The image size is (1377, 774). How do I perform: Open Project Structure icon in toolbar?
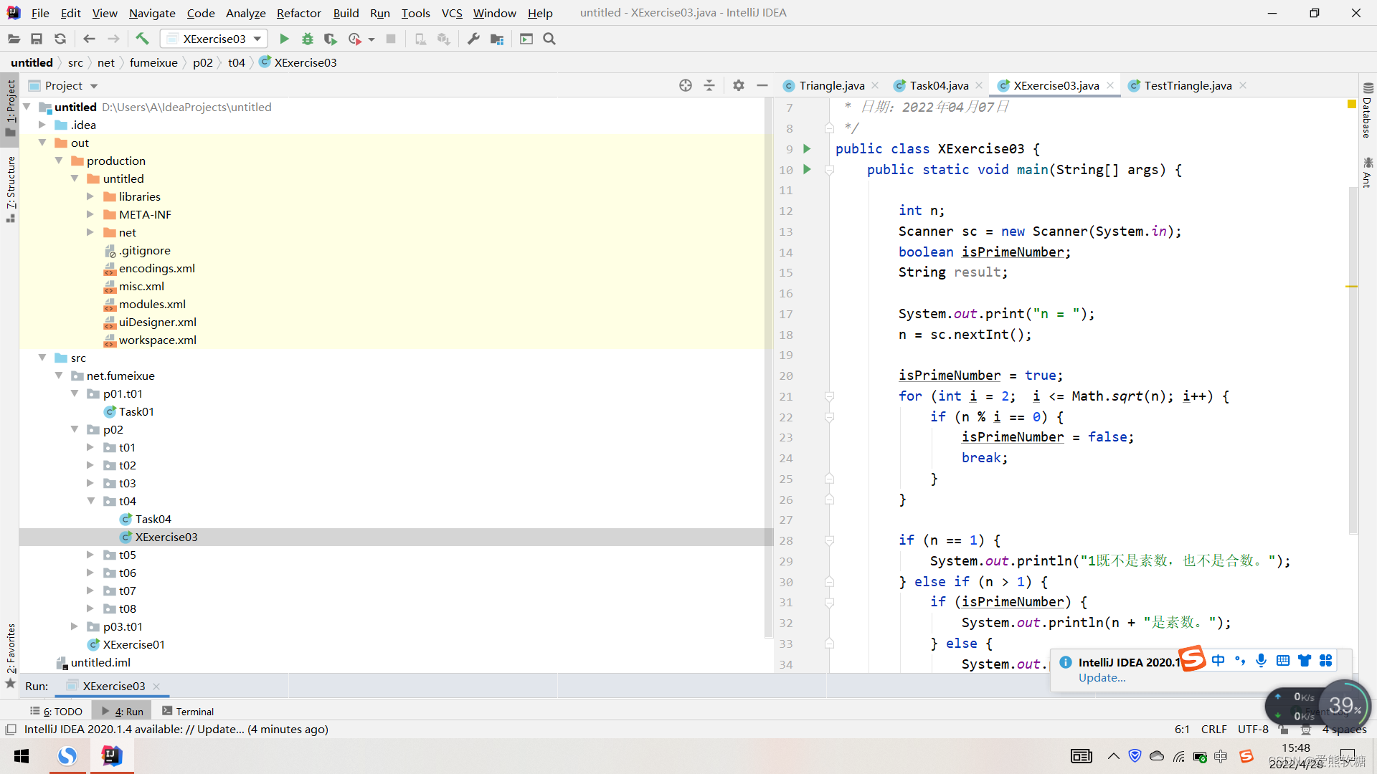pos(497,39)
